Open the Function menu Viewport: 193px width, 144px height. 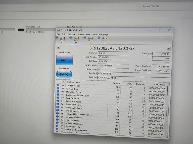(x=71, y=34)
